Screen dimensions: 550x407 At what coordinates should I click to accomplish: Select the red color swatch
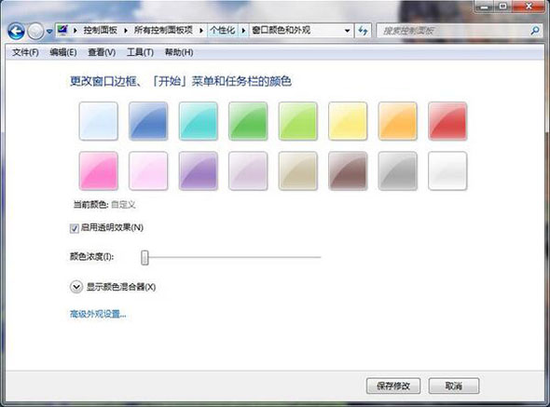click(447, 121)
